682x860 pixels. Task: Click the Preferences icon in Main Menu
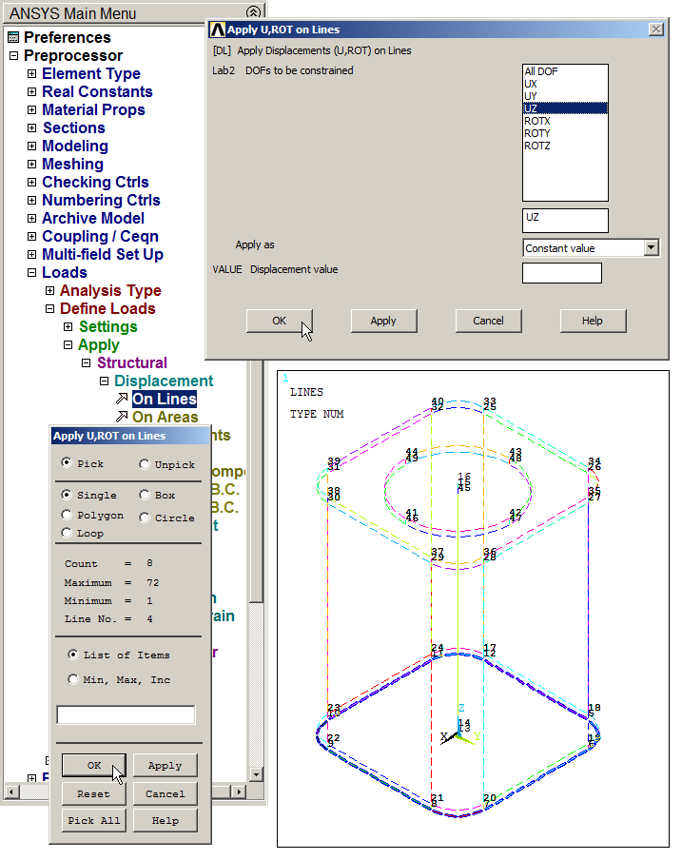12,38
